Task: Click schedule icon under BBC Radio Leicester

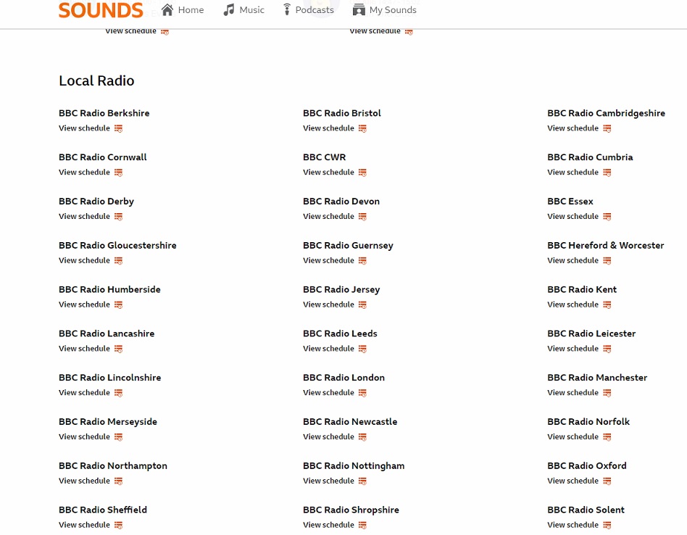Action: tap(607, 349)
